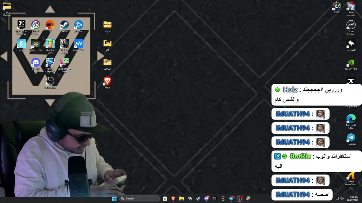Image resolution: width=362 pixels, height=203 pixels.
Task: Open Steam from the taskbar
Action: click(x=198, y=198)
